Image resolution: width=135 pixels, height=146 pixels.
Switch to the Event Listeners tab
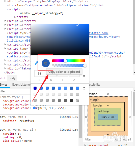(21, 85)
